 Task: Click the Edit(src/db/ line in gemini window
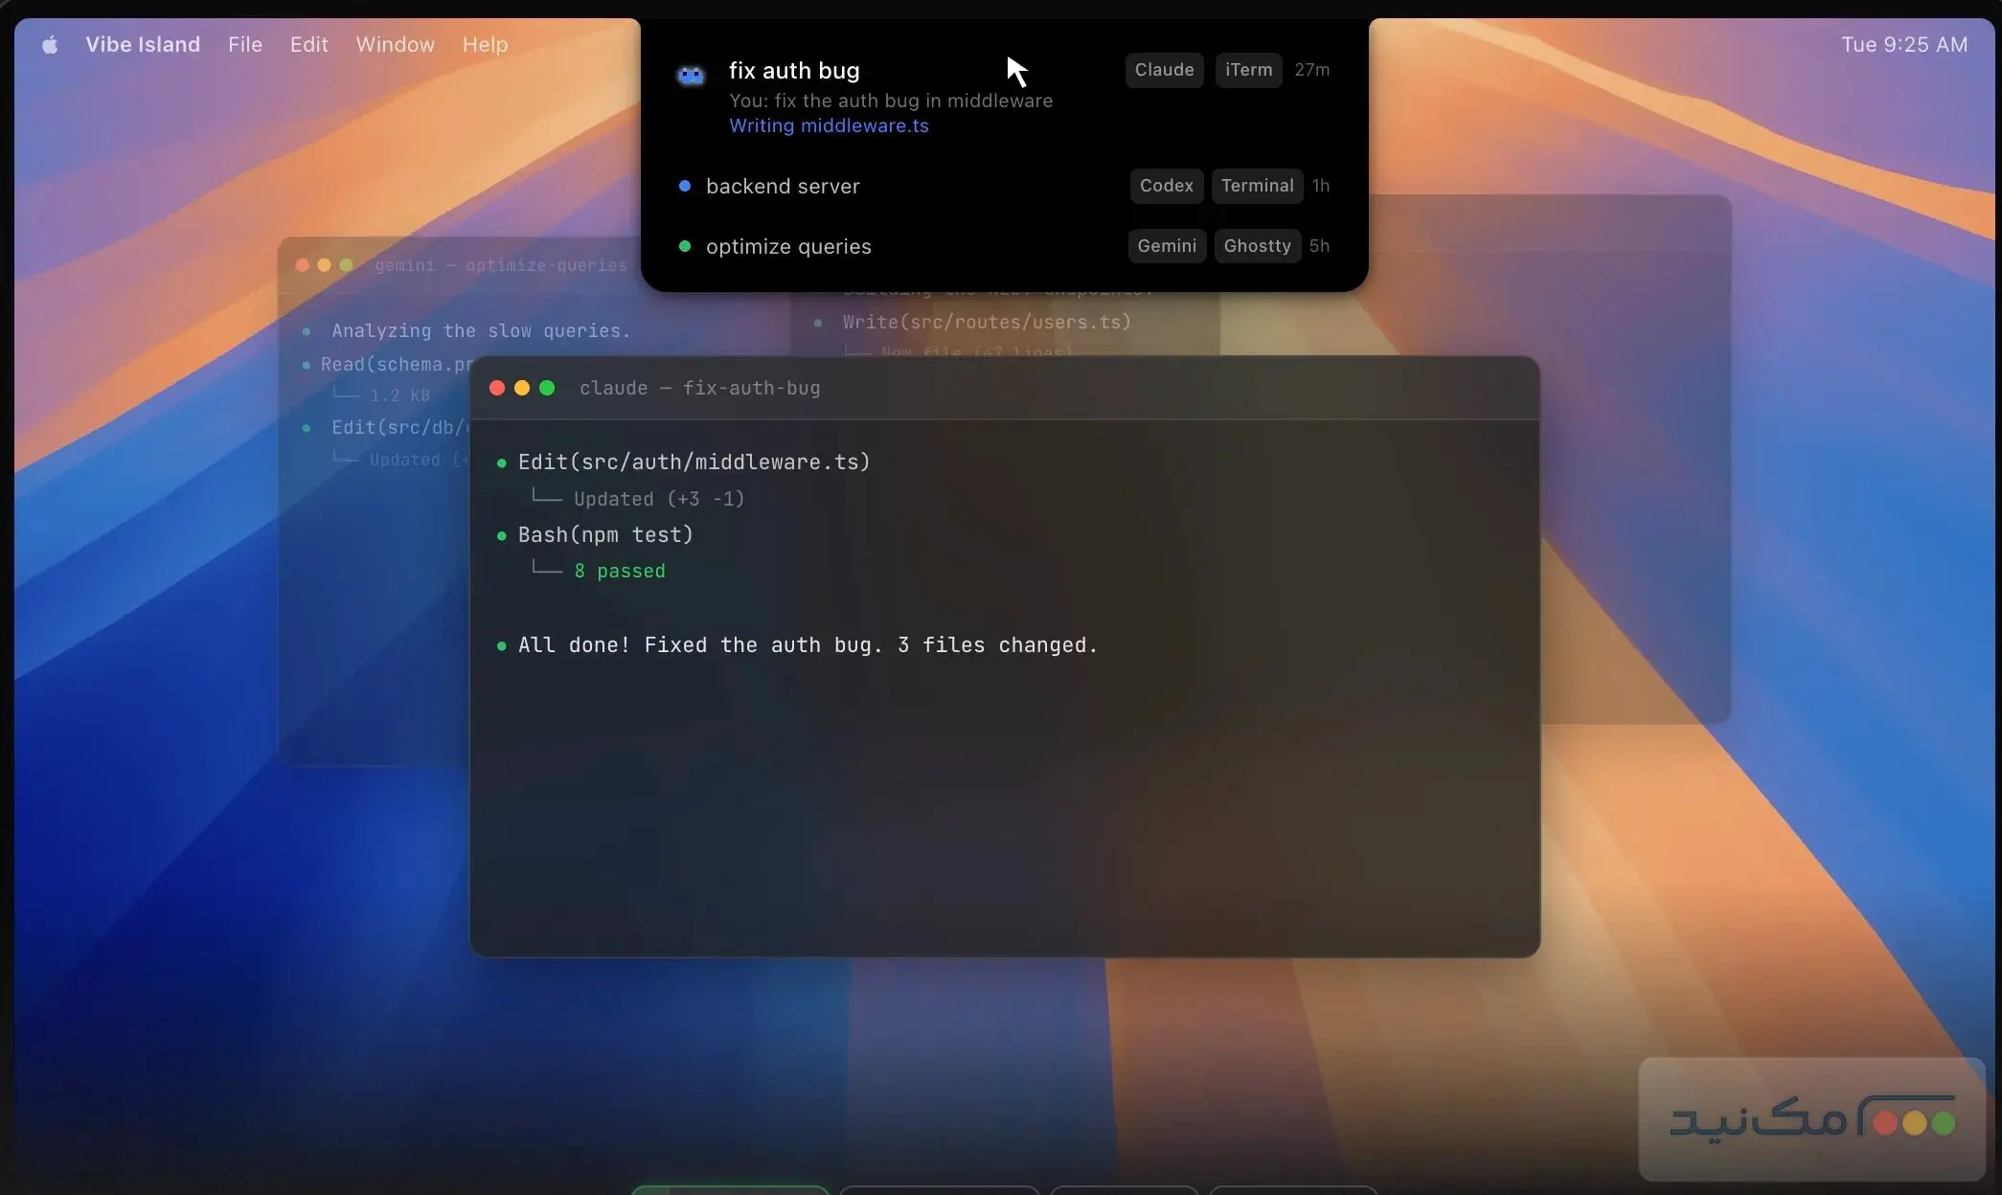pyautogui.click(x=400, y=427)
